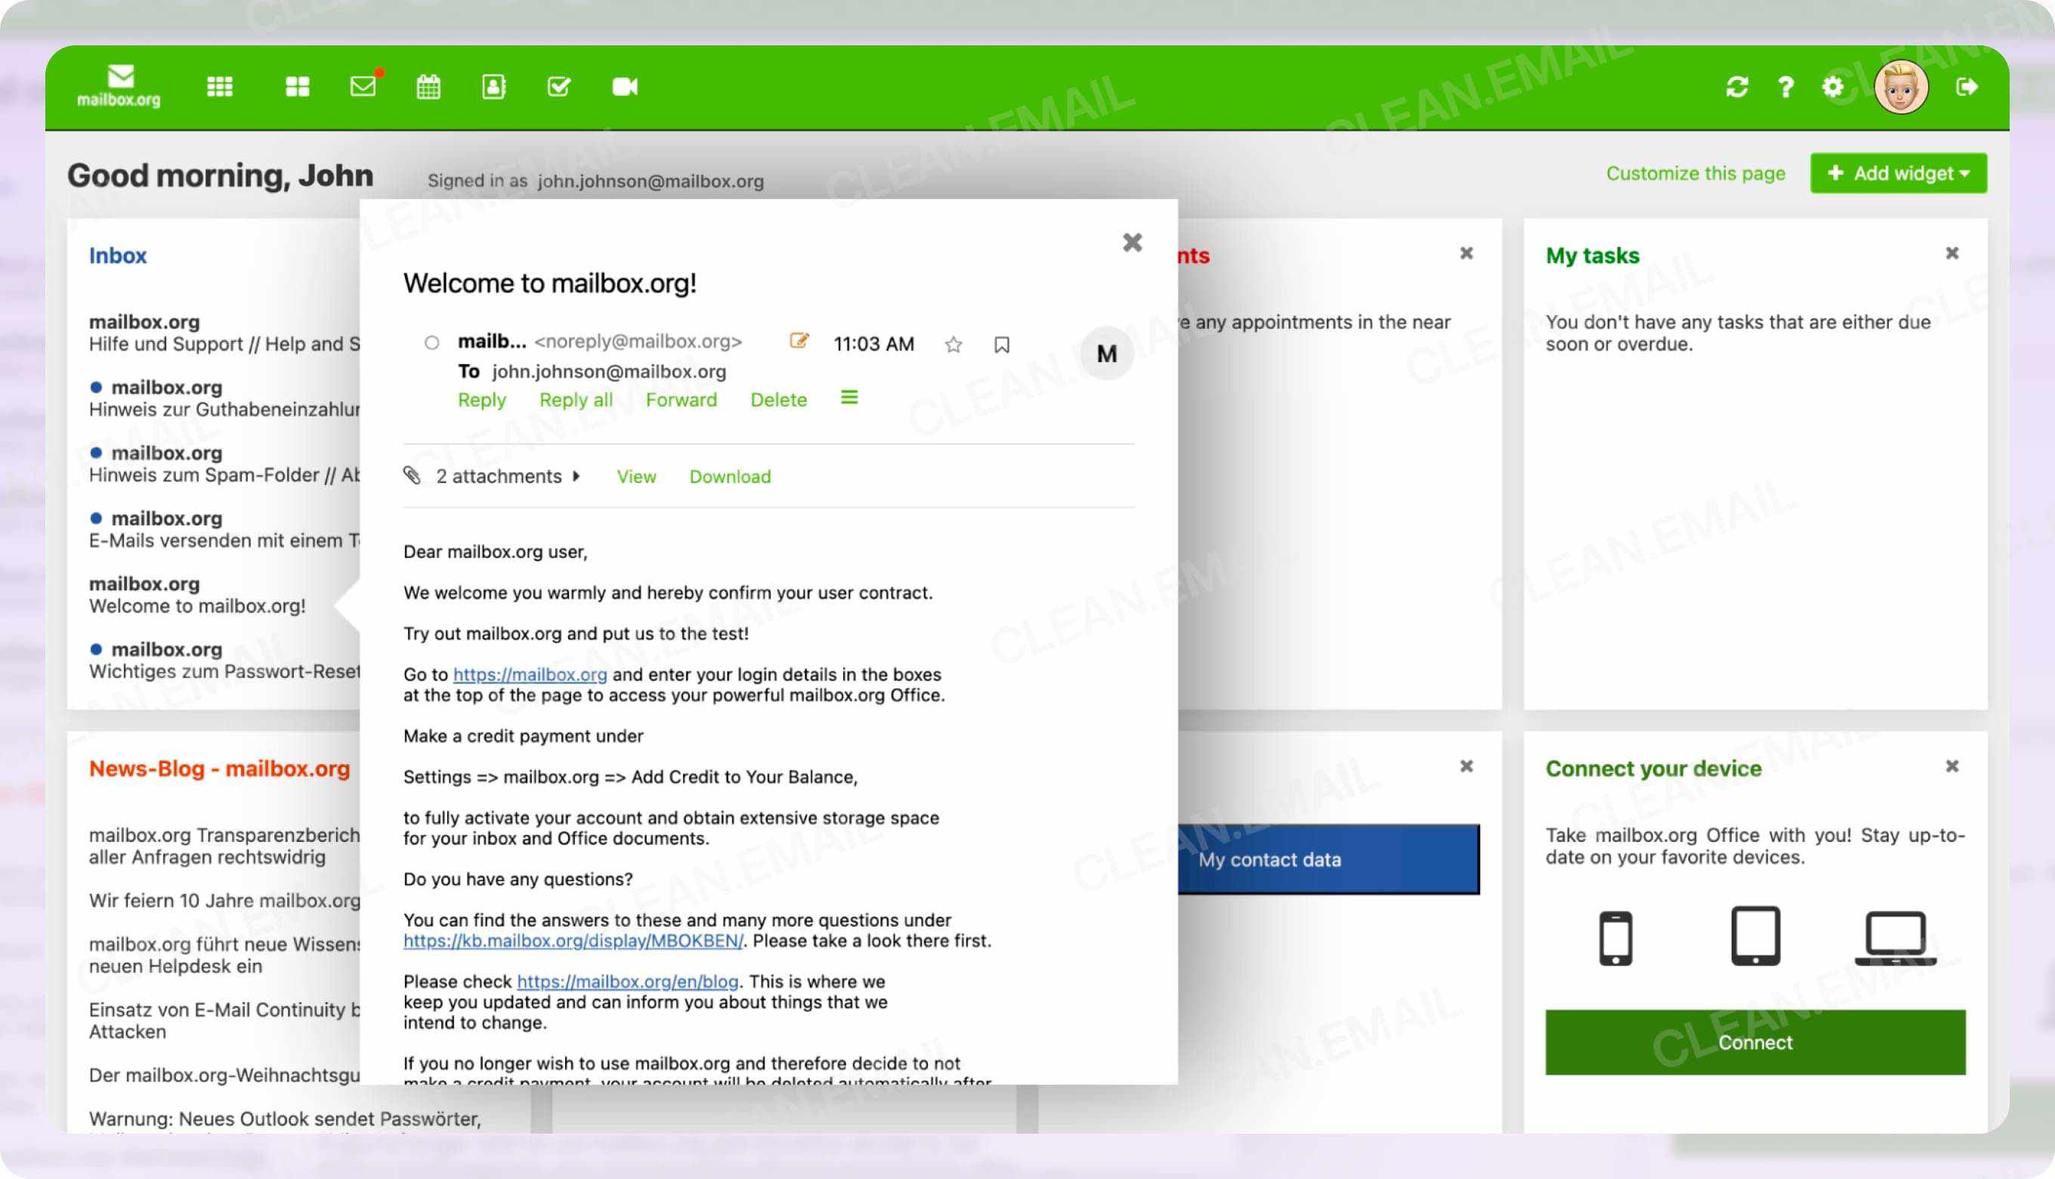Click the Customize this page link
This screenshot has width=2055, height=1179.
coord(1695,172)
